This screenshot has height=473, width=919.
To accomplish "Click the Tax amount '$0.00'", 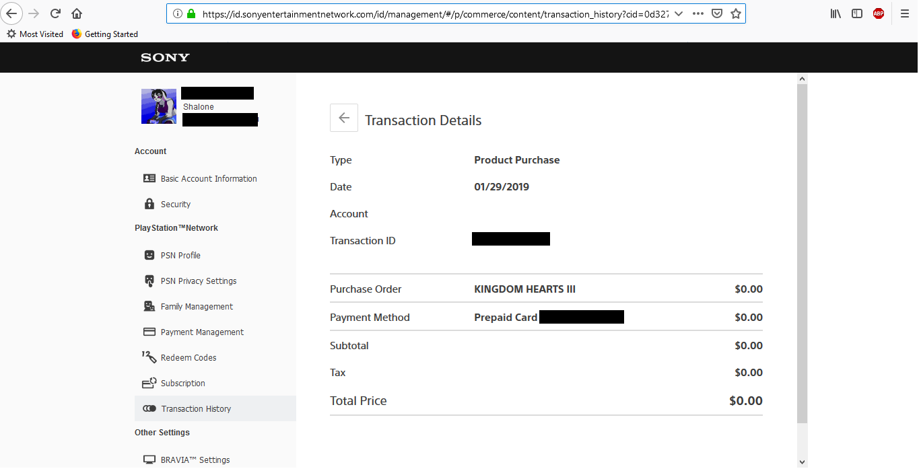I will (749, 373).
